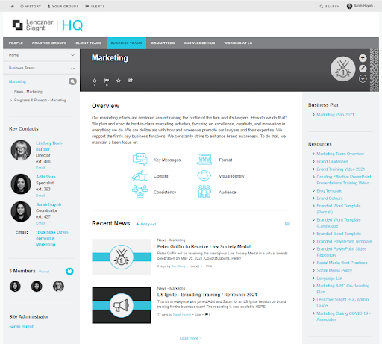Click the medal badge in Marketing header
The width and height of the screenshot is (382, 344).
click(342, 69)
